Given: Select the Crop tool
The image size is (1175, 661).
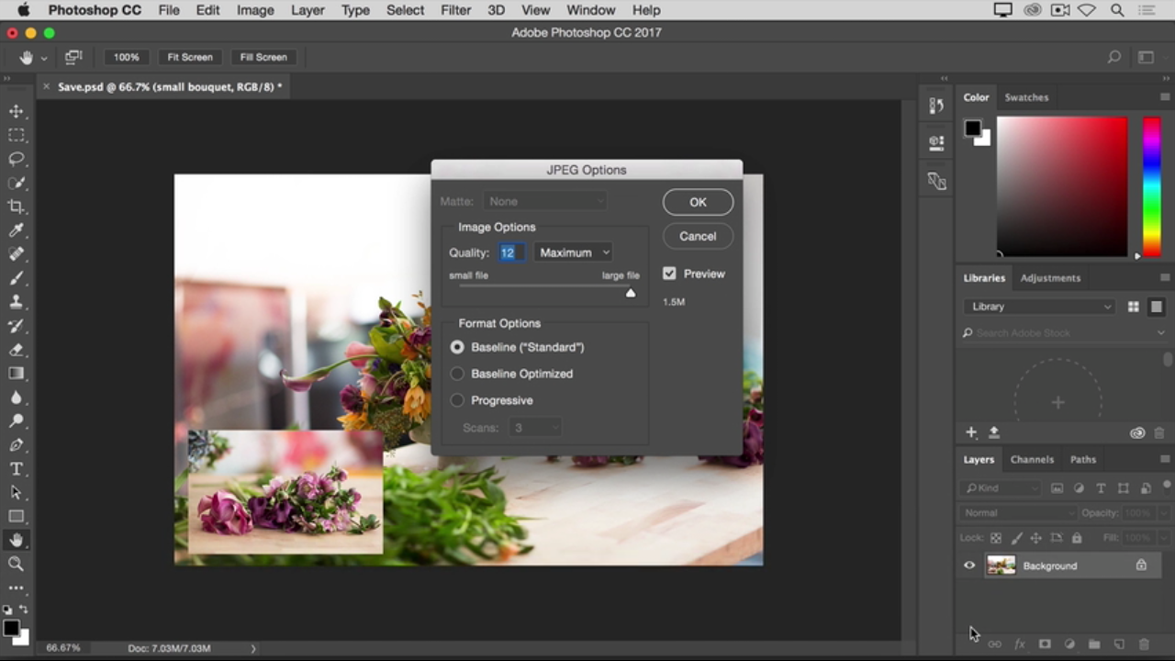Looking at the screenshot, I should pos(17,207).
